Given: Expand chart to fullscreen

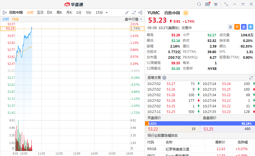Looking at the screenshot, I should tap(134, 13).
